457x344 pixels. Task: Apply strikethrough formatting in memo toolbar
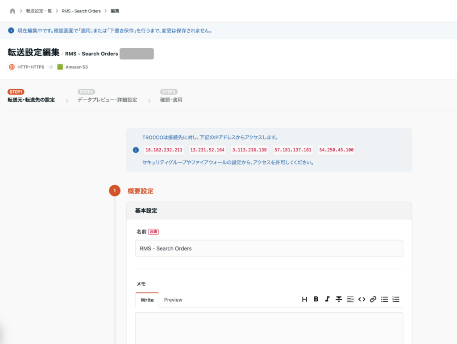[x=339, y=299]
